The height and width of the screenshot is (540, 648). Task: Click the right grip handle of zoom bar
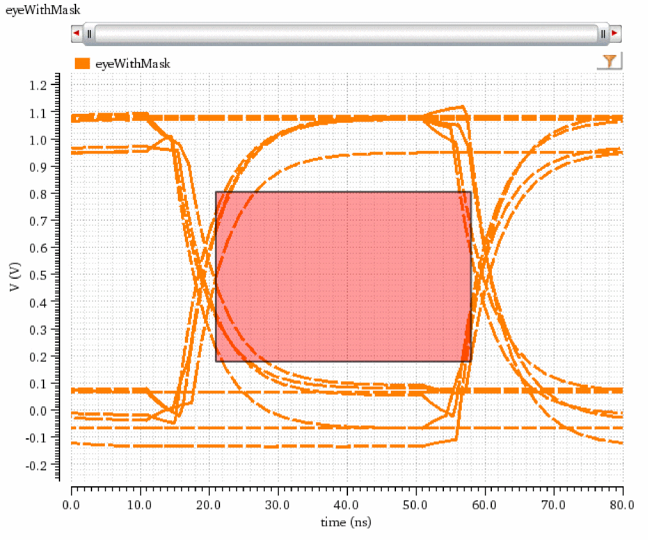click(x=603, y=33)
